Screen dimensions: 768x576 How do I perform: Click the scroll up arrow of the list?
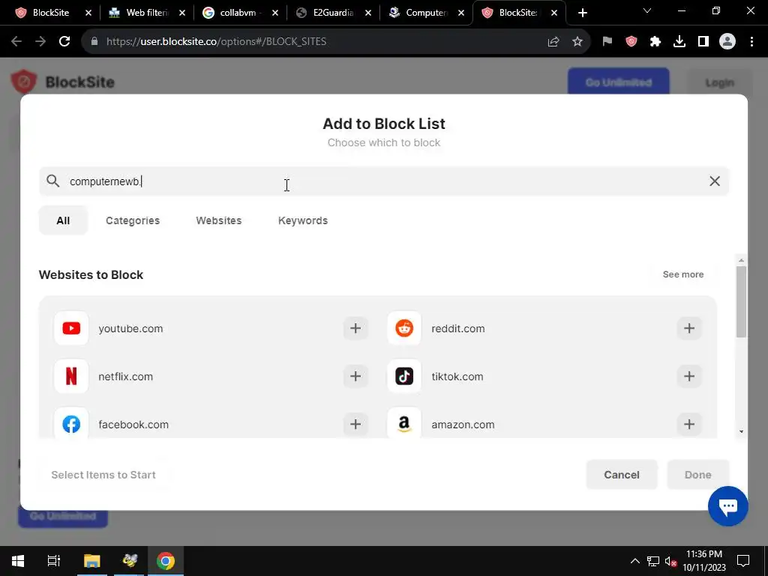pyautogui.click(x=741, y=260)
